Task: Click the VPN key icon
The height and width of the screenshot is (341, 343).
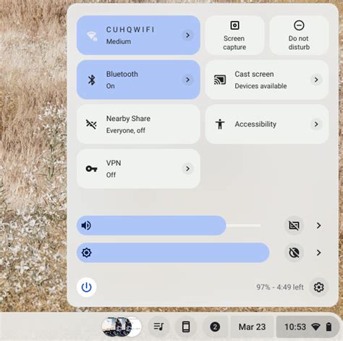Action: [92, 169]
